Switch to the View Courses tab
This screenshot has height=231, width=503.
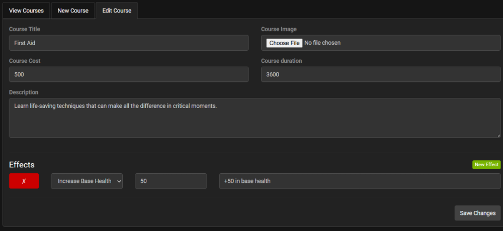pos(26,11)
